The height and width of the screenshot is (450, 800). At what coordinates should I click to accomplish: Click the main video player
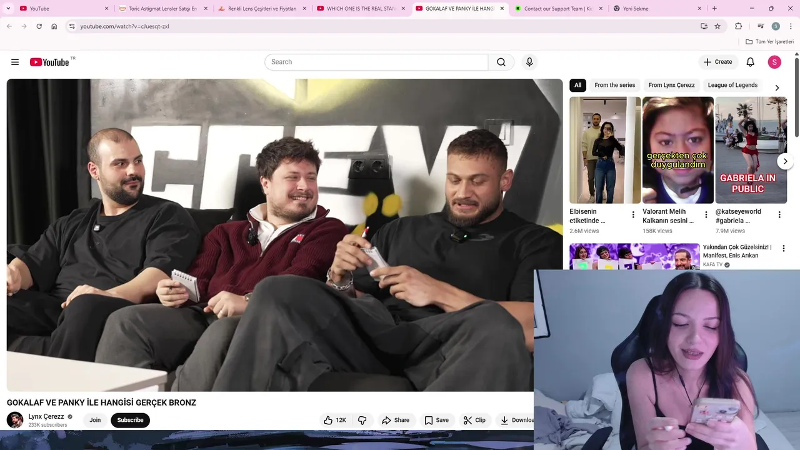click(284, 235)
